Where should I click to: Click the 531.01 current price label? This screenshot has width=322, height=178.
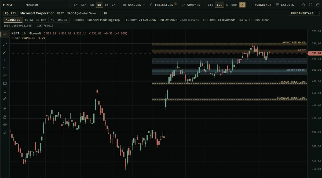click(x=315, y=53)
